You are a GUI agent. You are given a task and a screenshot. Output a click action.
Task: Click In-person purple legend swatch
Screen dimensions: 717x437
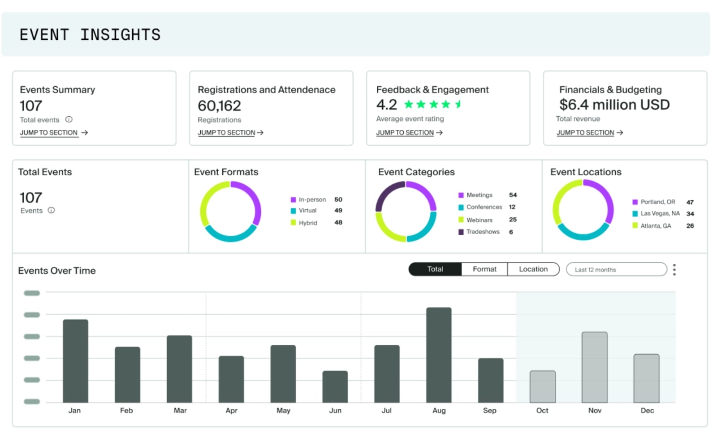coord(294,200)
